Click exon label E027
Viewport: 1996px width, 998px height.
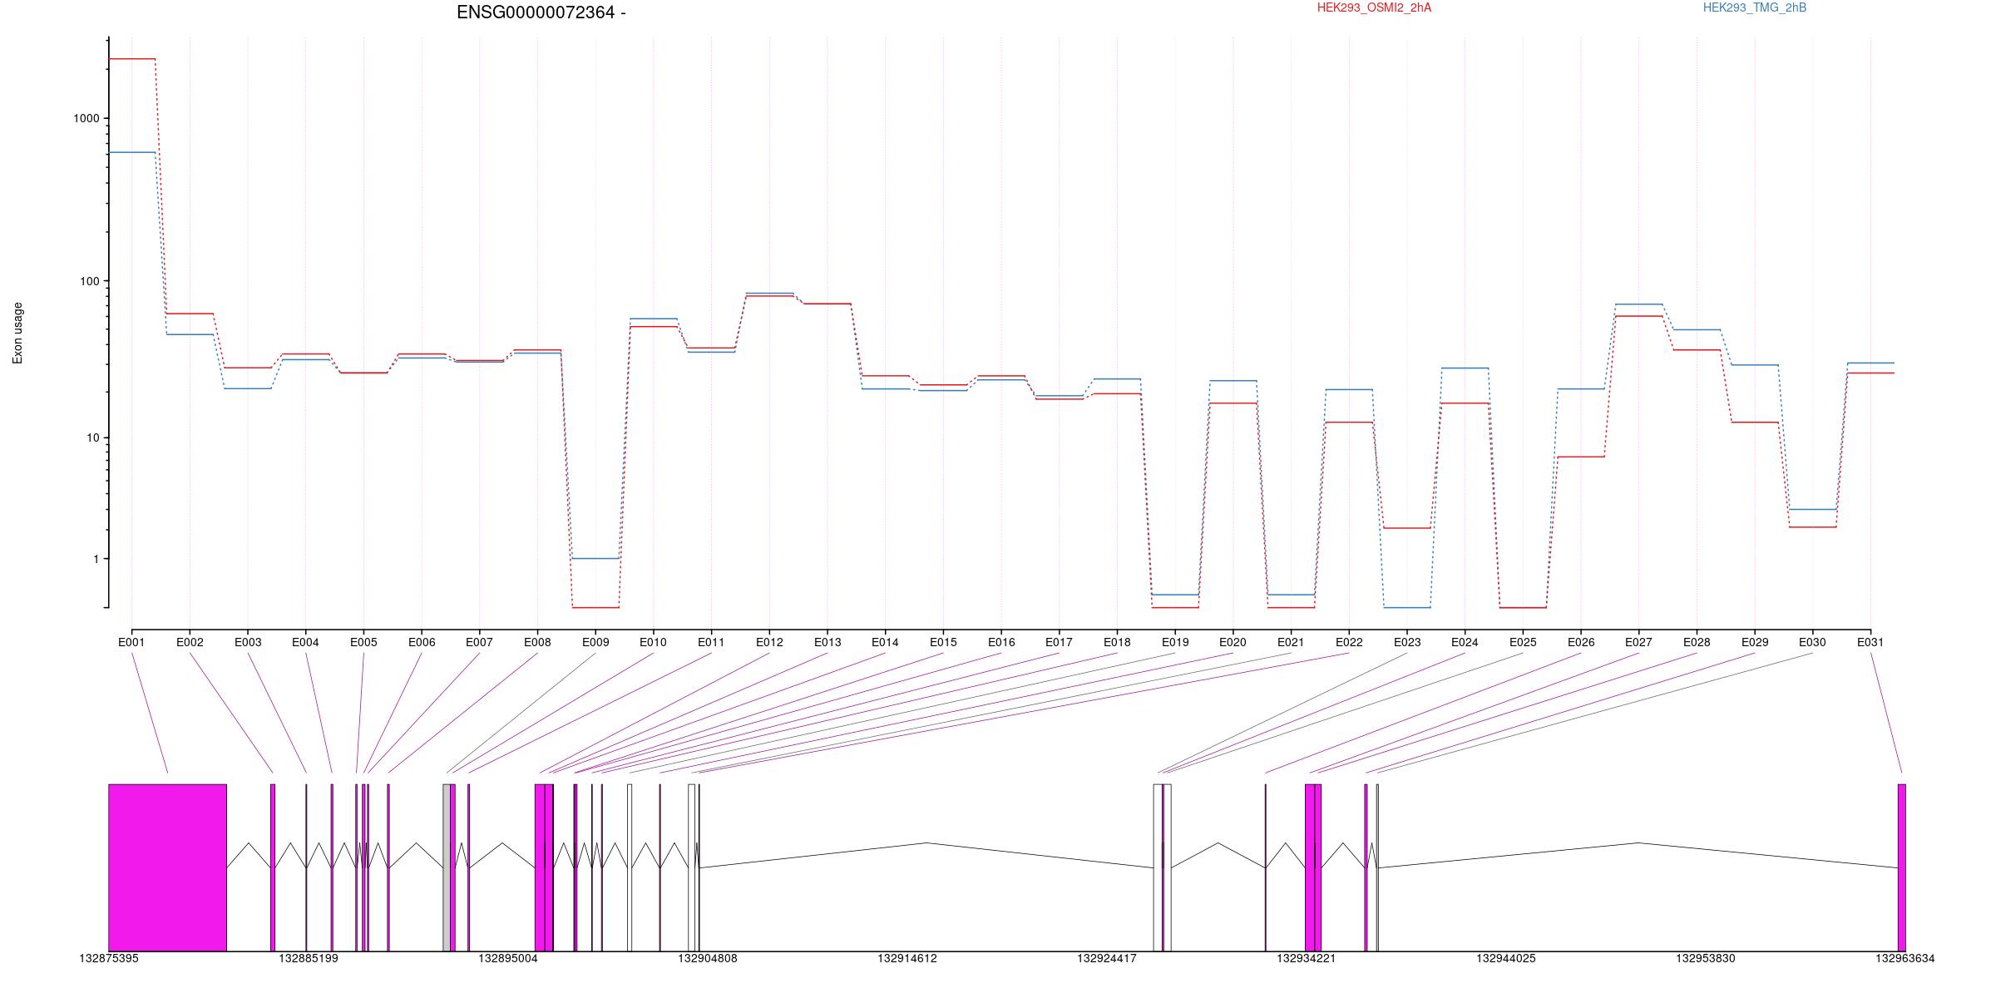click(x=1638, y=642)
